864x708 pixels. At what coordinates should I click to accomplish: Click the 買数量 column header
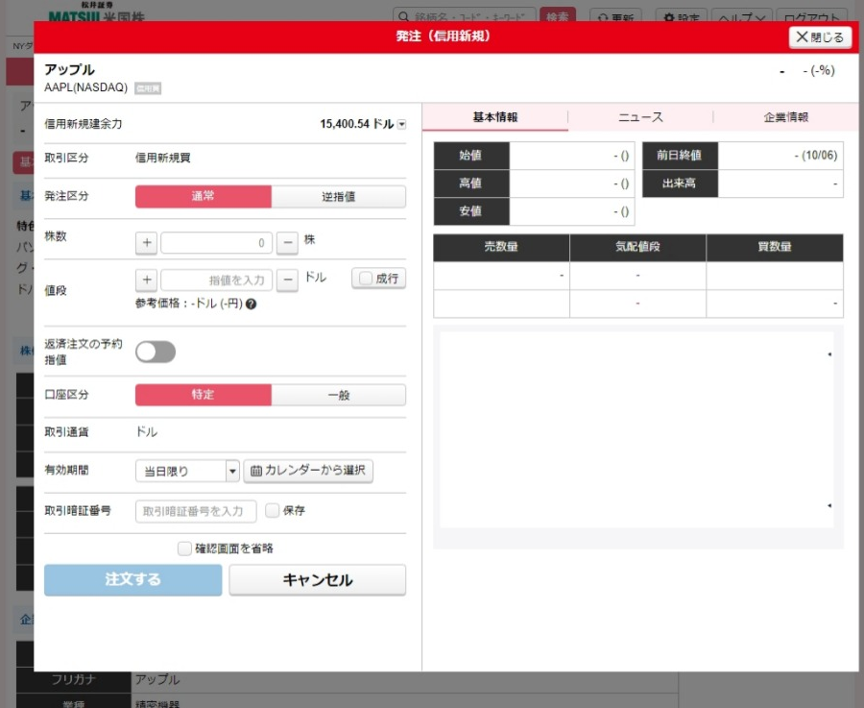pos(775,247)
